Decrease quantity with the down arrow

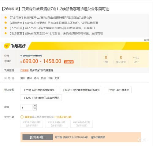(35, 109)
